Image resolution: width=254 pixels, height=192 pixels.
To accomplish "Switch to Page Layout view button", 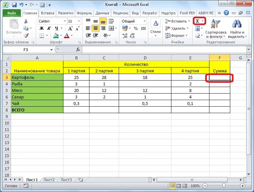I will coord(179,186).
